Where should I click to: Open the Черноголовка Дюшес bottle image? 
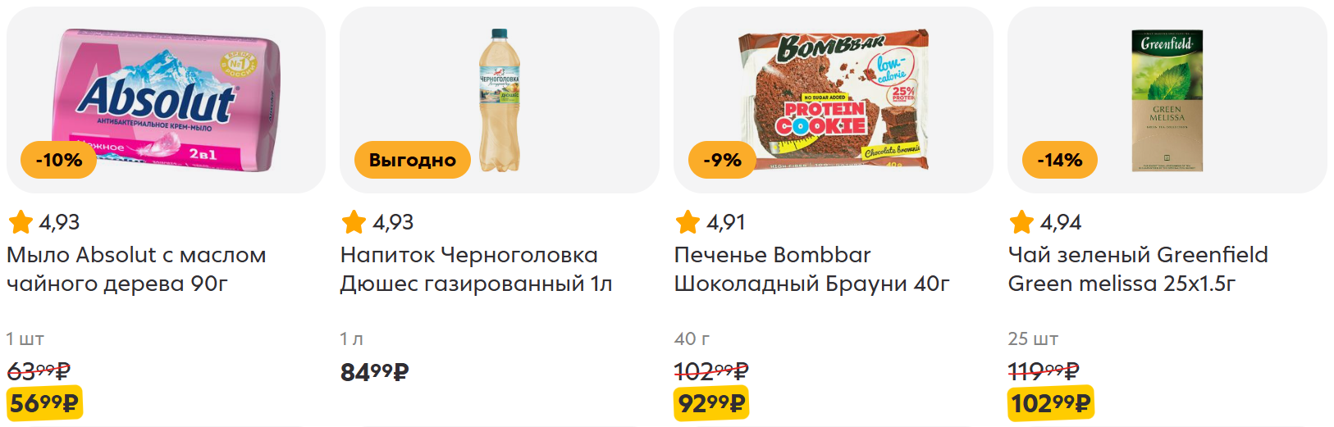point(499,100)
